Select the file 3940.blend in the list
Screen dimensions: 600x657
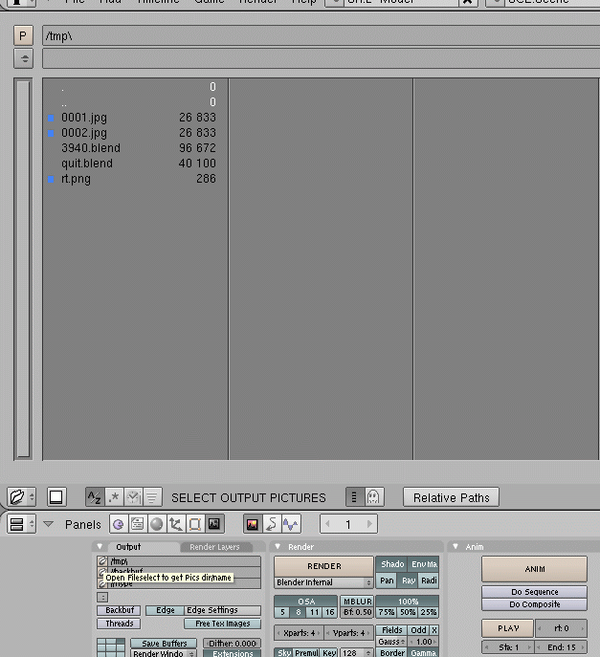click(91, 148)
